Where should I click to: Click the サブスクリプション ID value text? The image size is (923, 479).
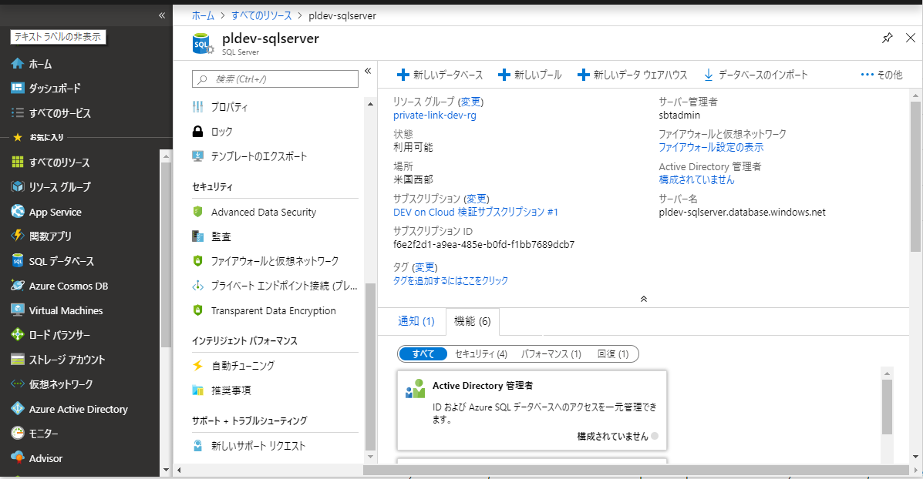pos(484,244)
